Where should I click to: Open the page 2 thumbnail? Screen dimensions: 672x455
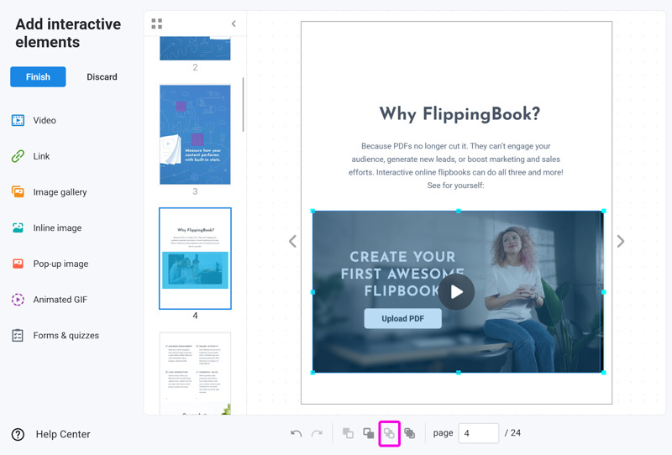195,49
